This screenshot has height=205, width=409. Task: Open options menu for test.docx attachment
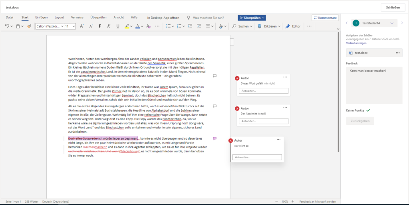tap(397, 53)
